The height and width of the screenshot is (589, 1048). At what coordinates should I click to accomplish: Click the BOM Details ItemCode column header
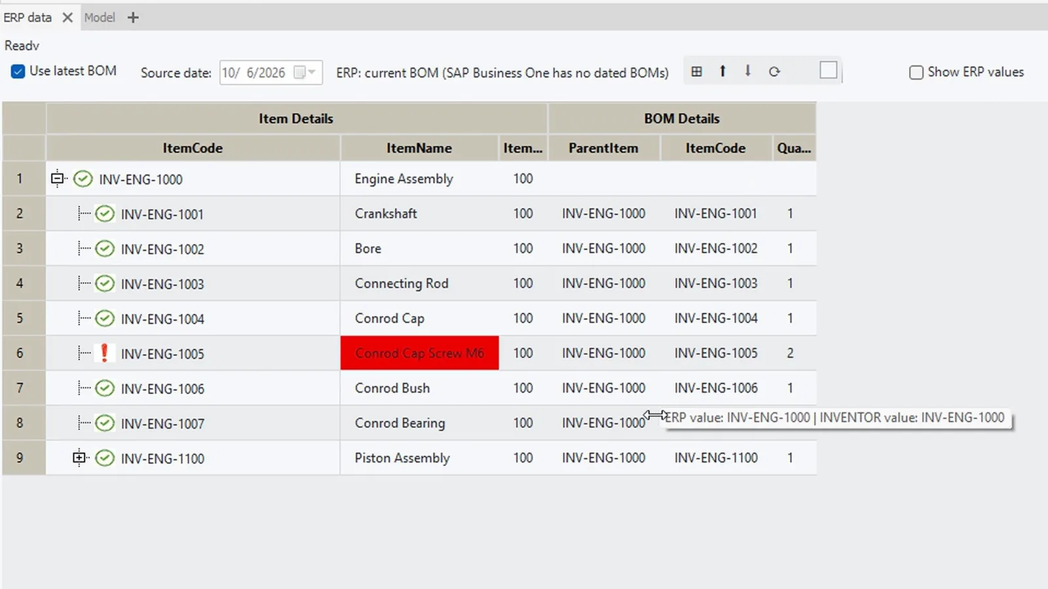(x=715, y=148)
